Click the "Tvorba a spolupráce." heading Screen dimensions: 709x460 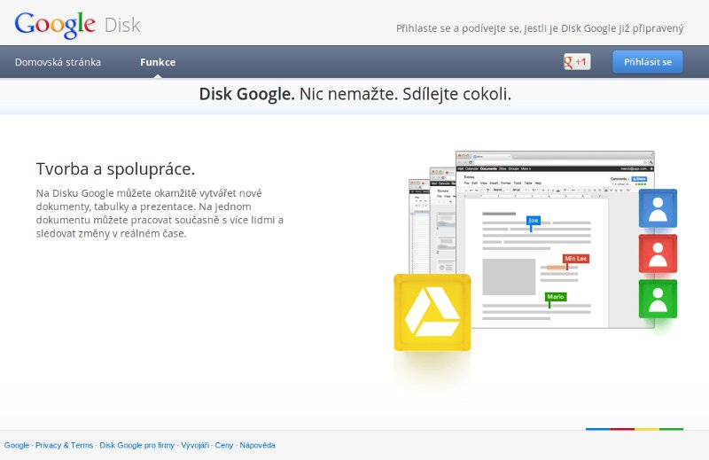tap(116, 168)
